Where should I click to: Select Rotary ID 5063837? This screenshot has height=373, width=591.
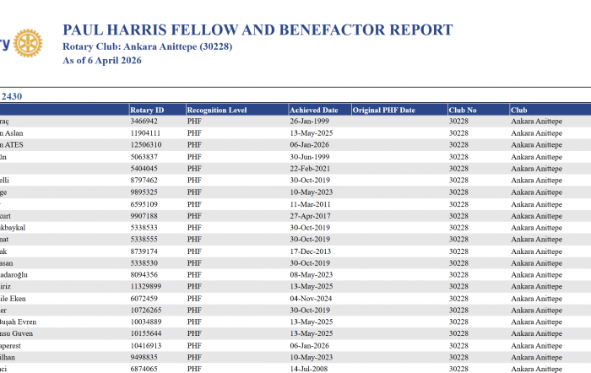[x=144, y=157]
